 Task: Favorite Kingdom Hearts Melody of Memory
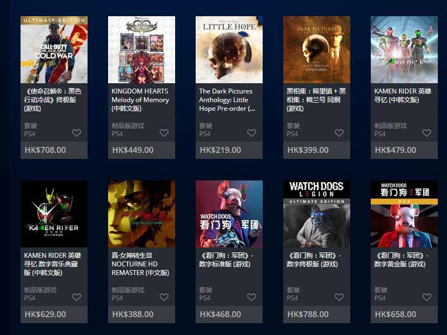click(164, 133)
